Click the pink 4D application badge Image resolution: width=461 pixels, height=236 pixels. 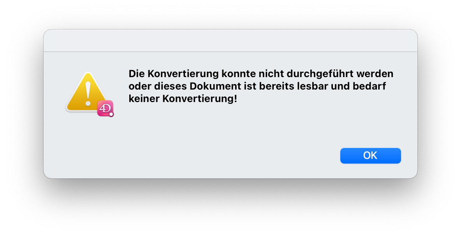tap(105, 108)
